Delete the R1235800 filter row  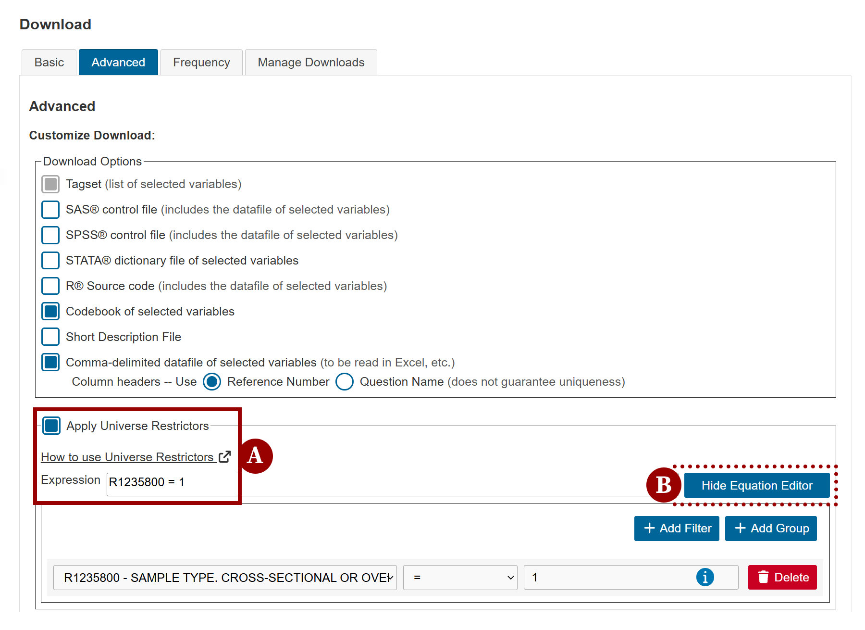(782, 578)
